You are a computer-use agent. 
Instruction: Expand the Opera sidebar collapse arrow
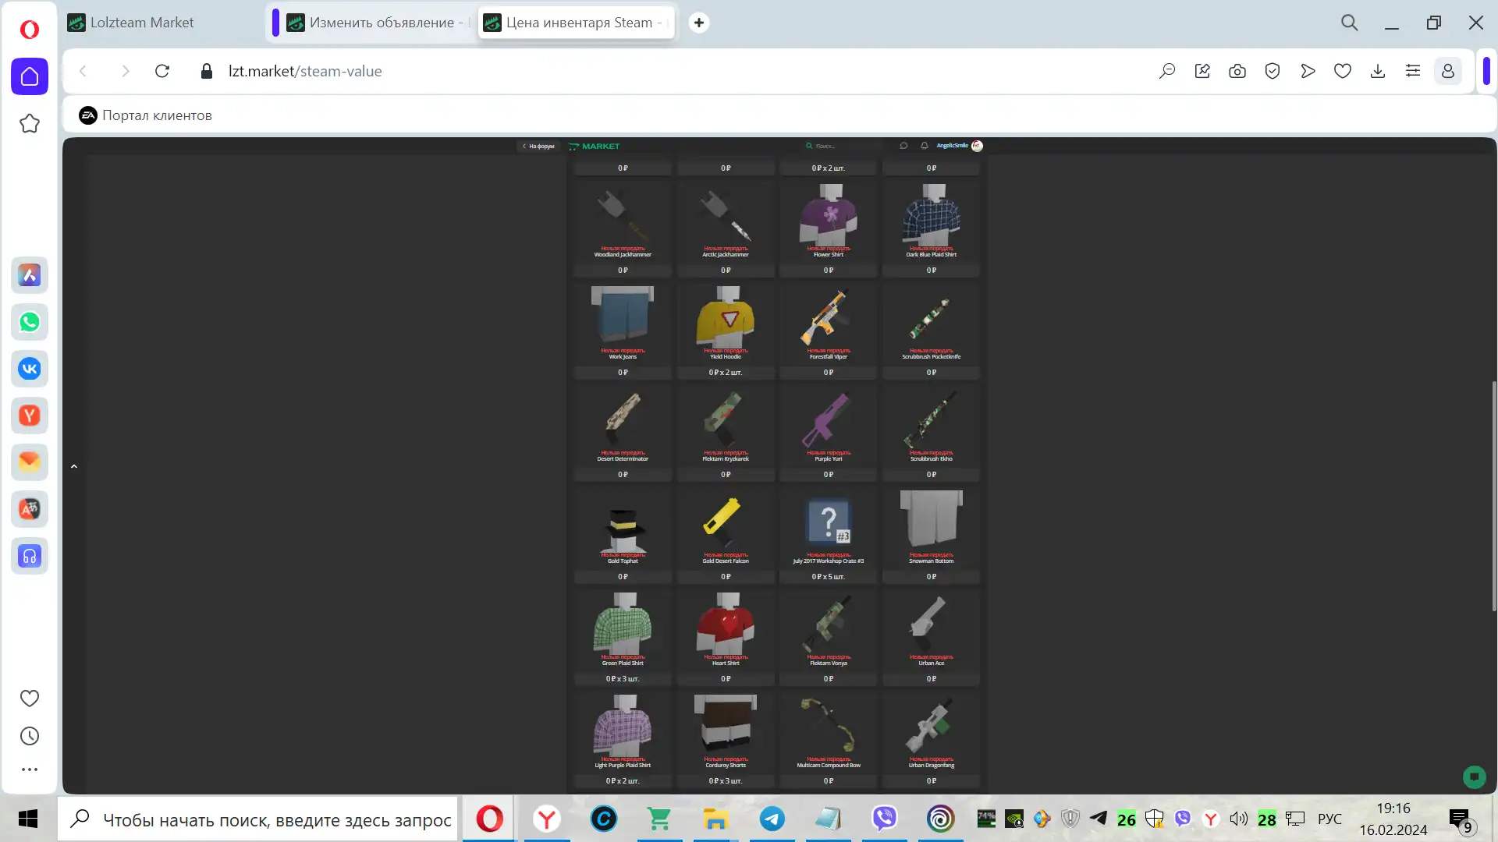tap(74, 466)
